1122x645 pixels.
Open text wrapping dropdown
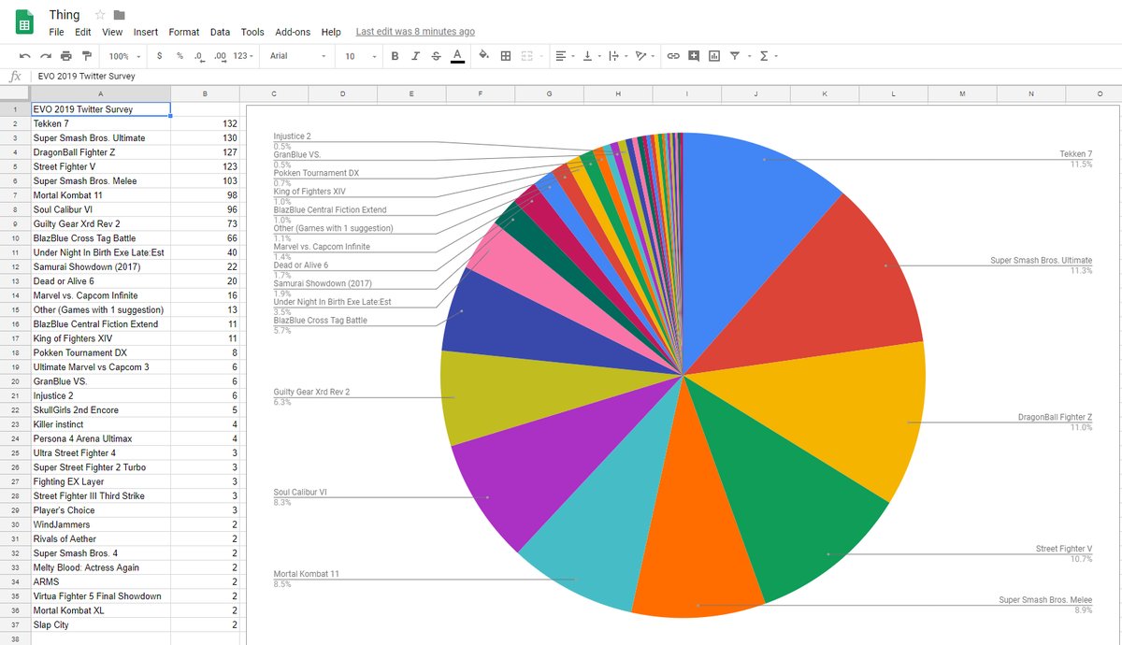pos(616,56)
